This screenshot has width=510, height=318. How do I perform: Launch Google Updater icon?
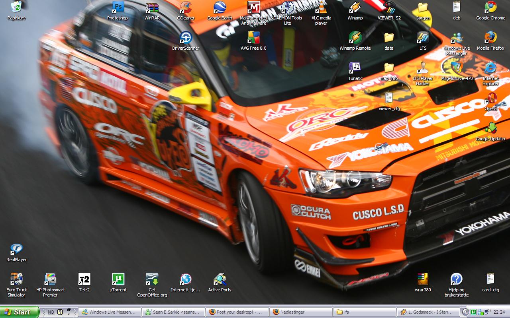click(x=491, y=132)
